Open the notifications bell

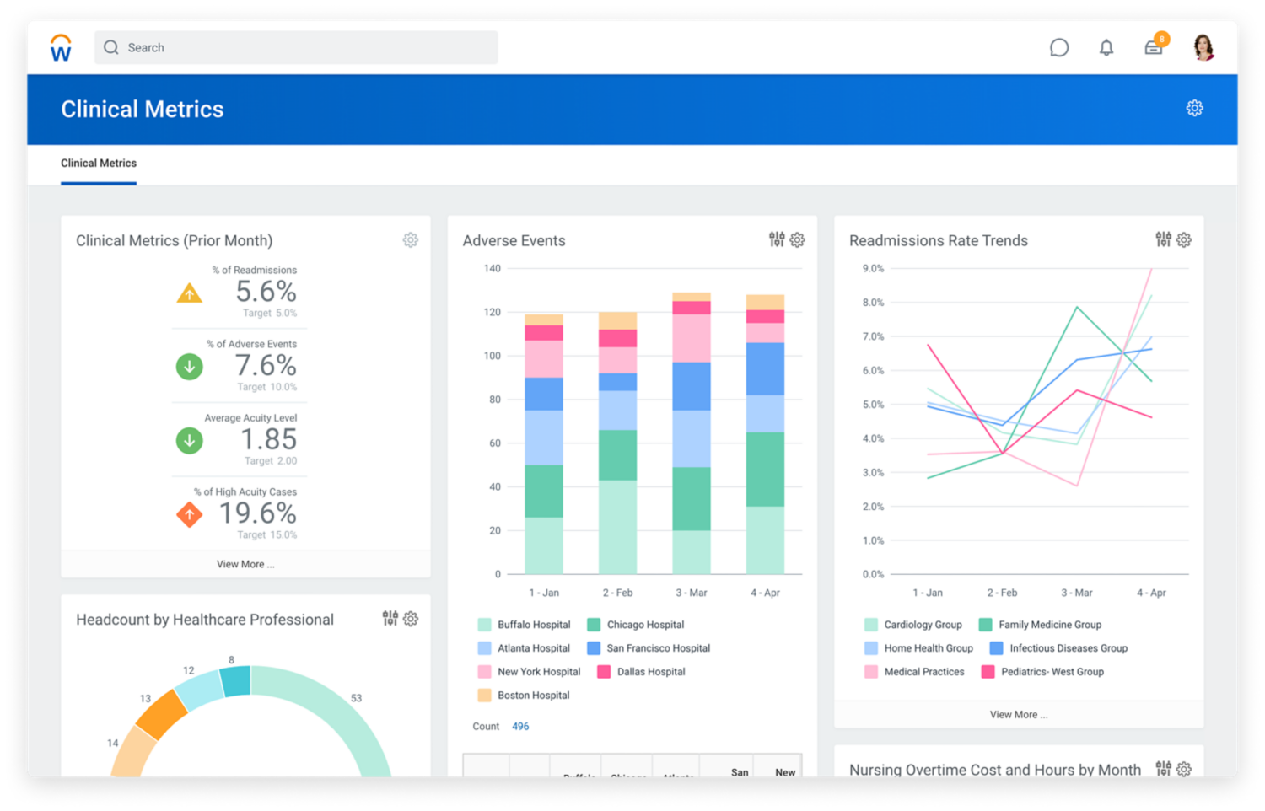[1106, 48]
